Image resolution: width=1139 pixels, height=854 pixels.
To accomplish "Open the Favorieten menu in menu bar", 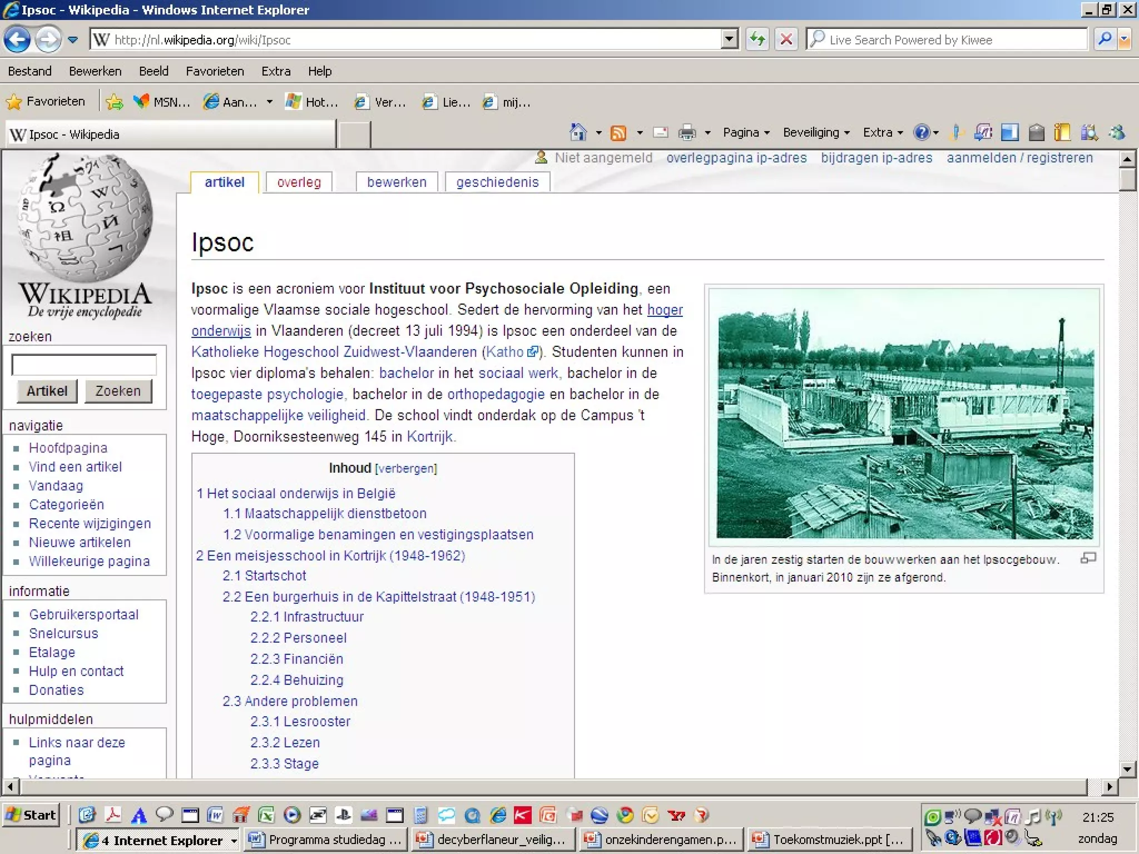I will [x=215, y=71].
